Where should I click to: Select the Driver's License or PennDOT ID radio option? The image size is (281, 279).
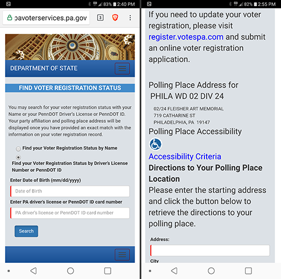pyautogui.click(x=18, y=157)
